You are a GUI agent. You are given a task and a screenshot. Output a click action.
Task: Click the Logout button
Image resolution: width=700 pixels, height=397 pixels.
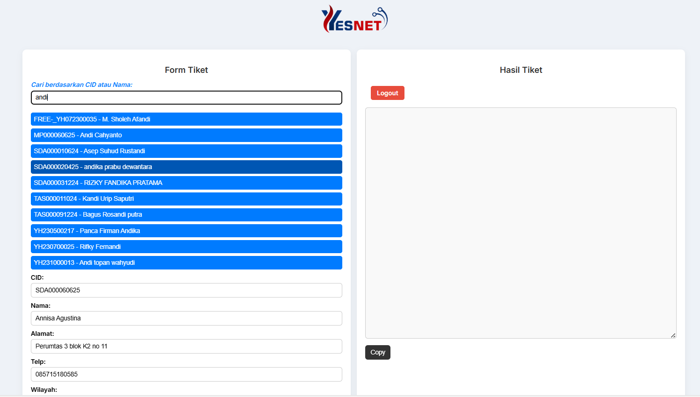pos(387,93)
